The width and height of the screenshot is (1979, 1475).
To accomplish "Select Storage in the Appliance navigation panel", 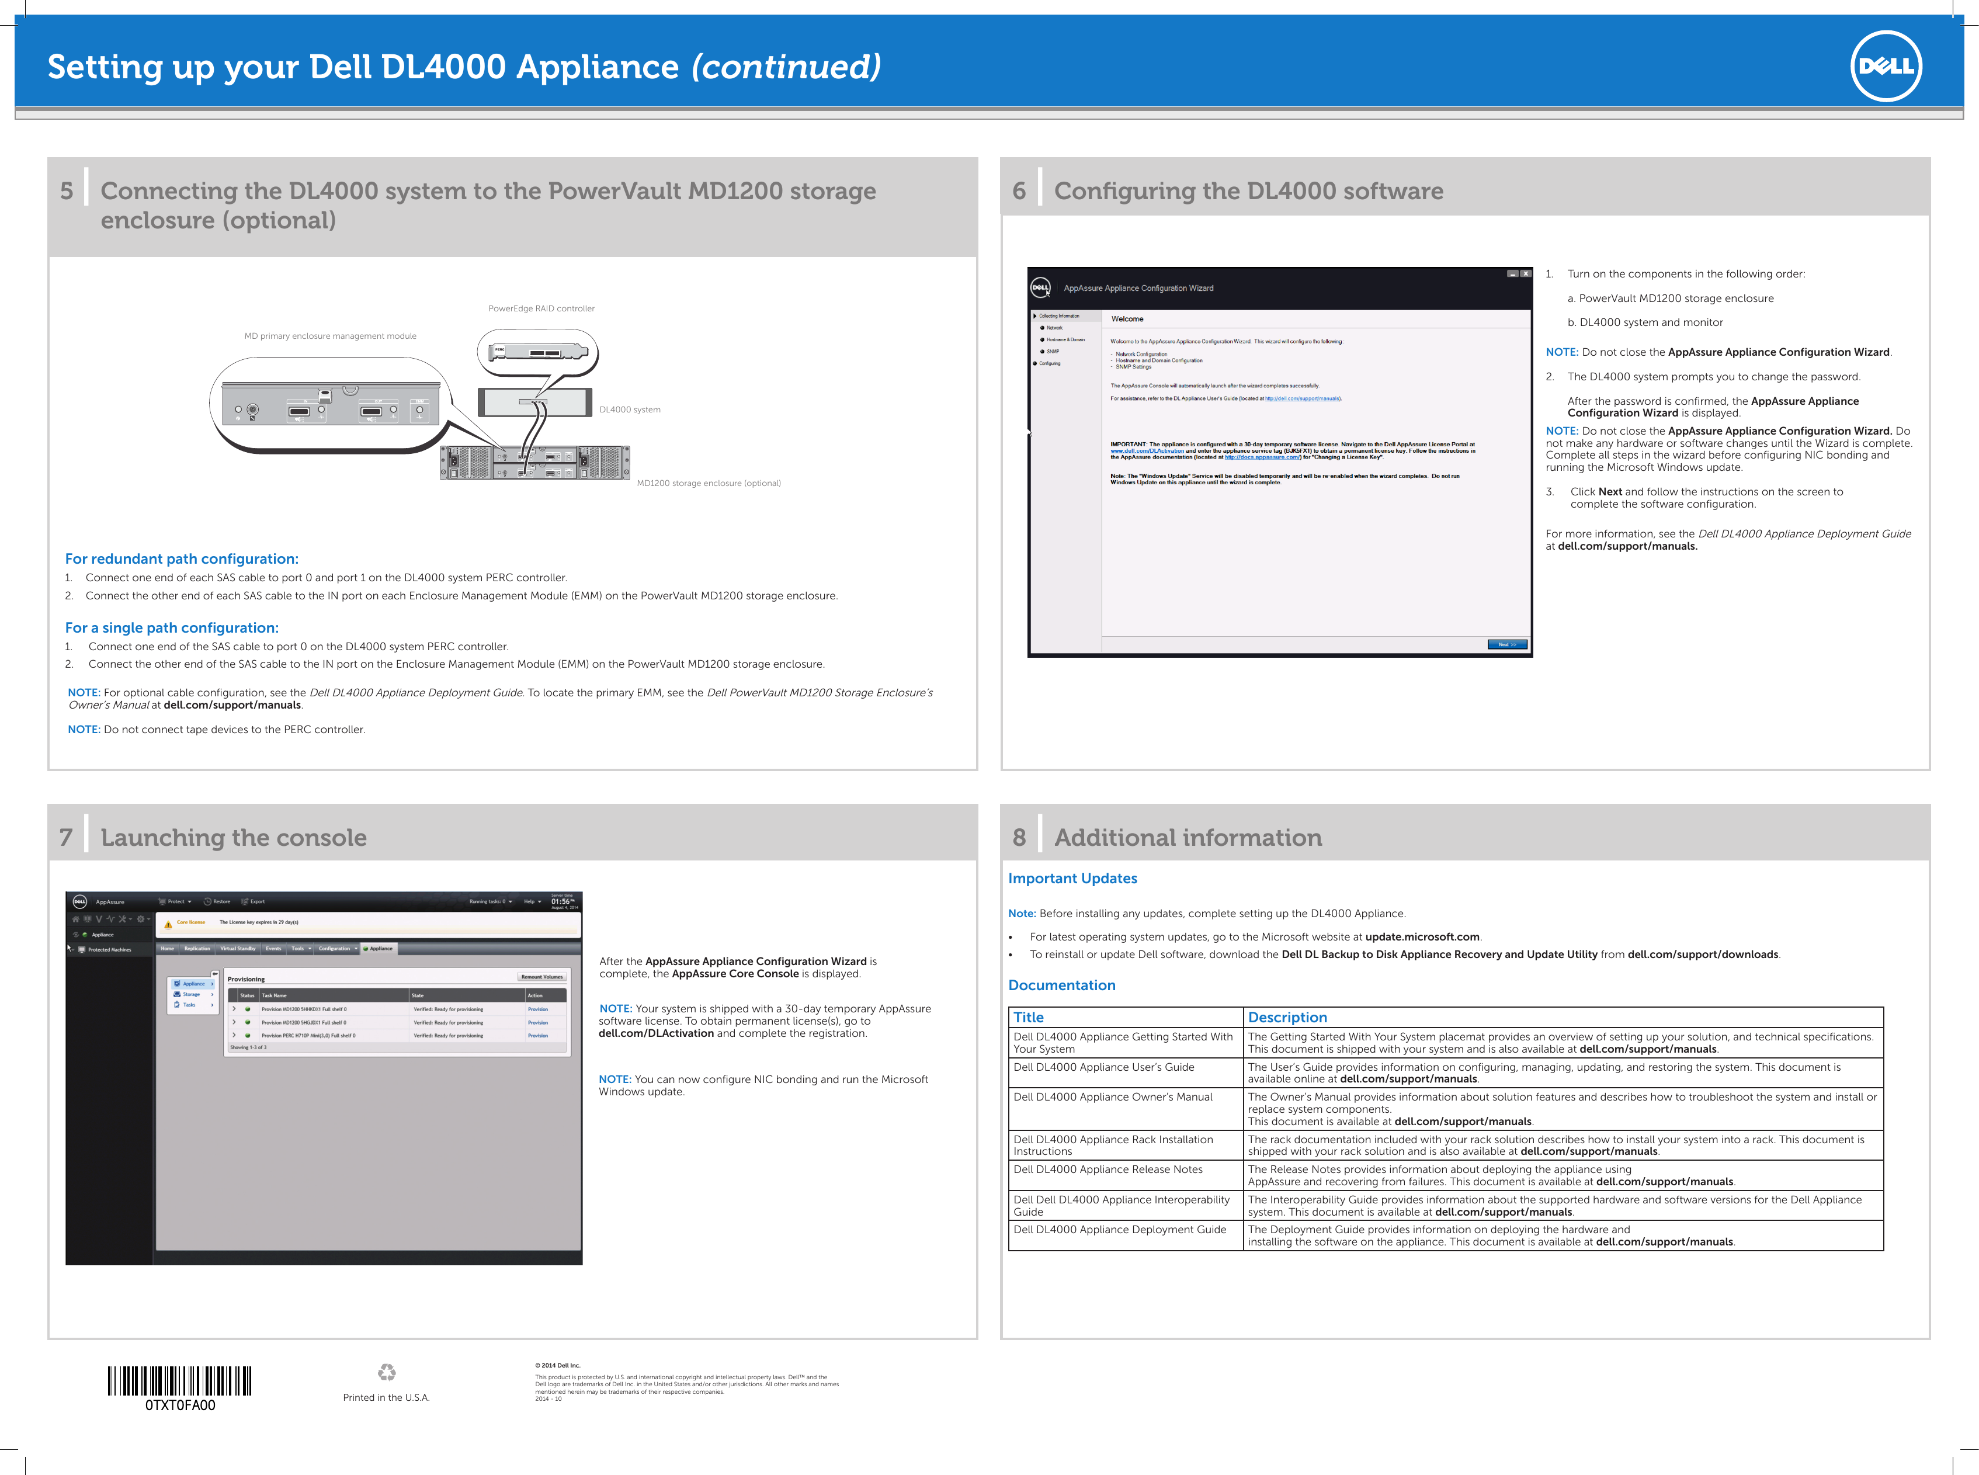I will point(193,995).
